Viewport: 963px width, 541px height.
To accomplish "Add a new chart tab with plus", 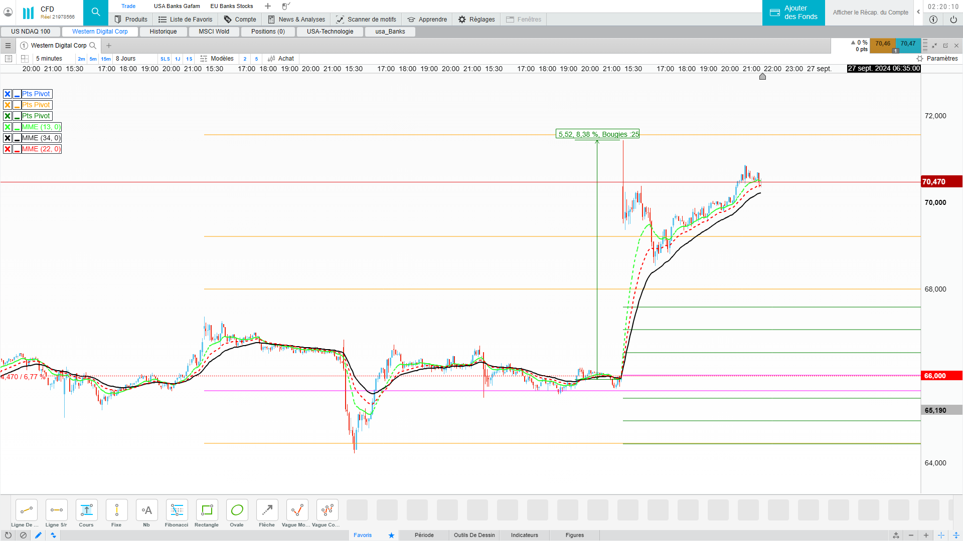I will (x=109, y=46).
